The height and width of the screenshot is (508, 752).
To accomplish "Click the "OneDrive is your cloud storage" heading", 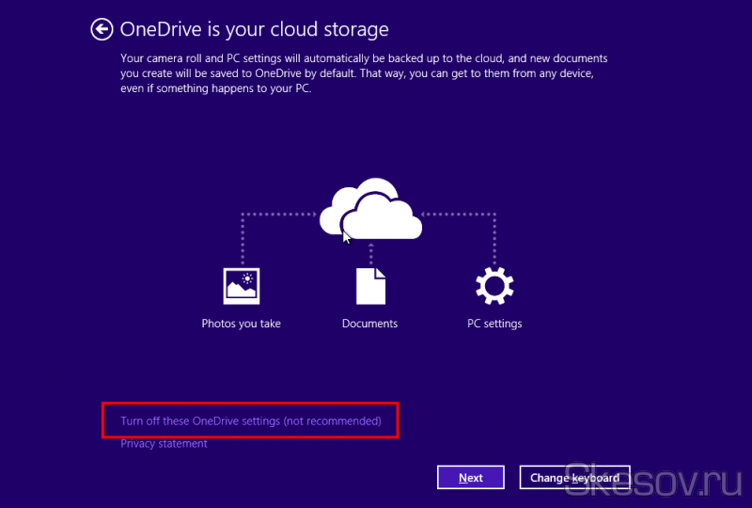I will (x=254, y=30).
